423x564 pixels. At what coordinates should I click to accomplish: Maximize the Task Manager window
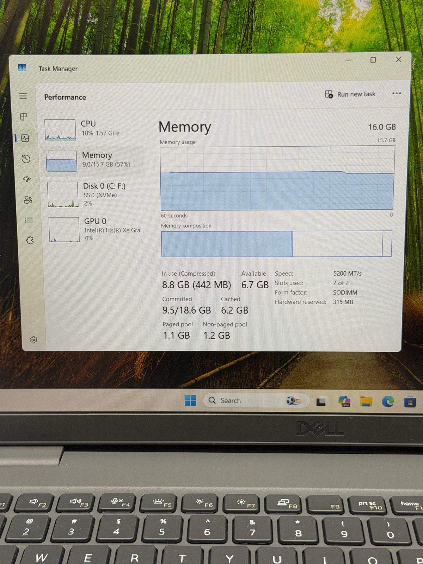[x=373, y=60]
